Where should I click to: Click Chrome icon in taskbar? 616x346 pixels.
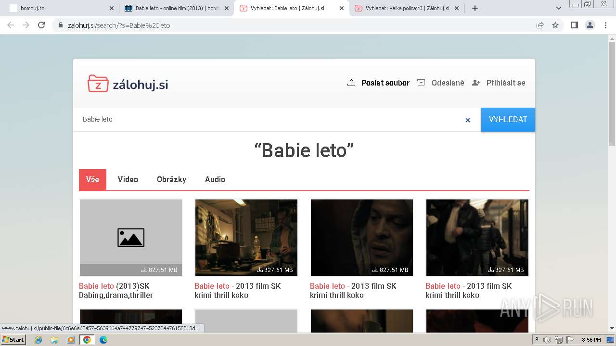tap(87, 340)
